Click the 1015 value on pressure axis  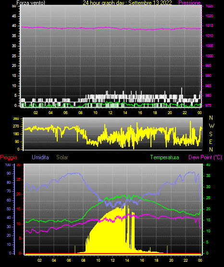(x=209, y=25)
